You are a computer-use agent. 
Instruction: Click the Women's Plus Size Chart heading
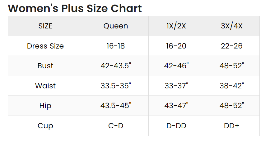75,8
